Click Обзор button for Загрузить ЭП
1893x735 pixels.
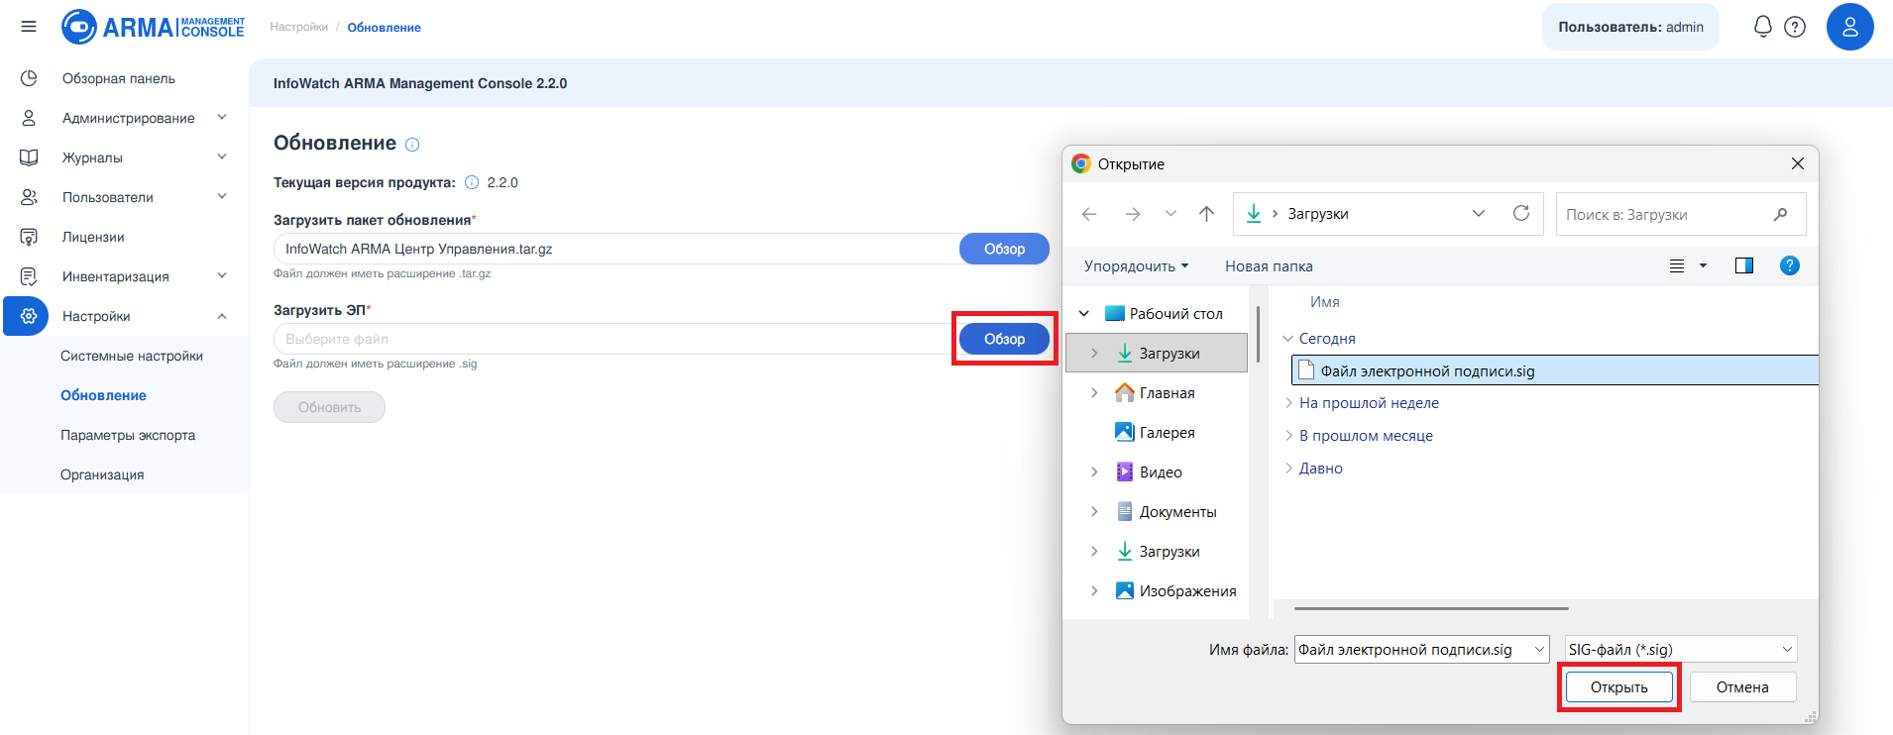[x=1004, y=339]
